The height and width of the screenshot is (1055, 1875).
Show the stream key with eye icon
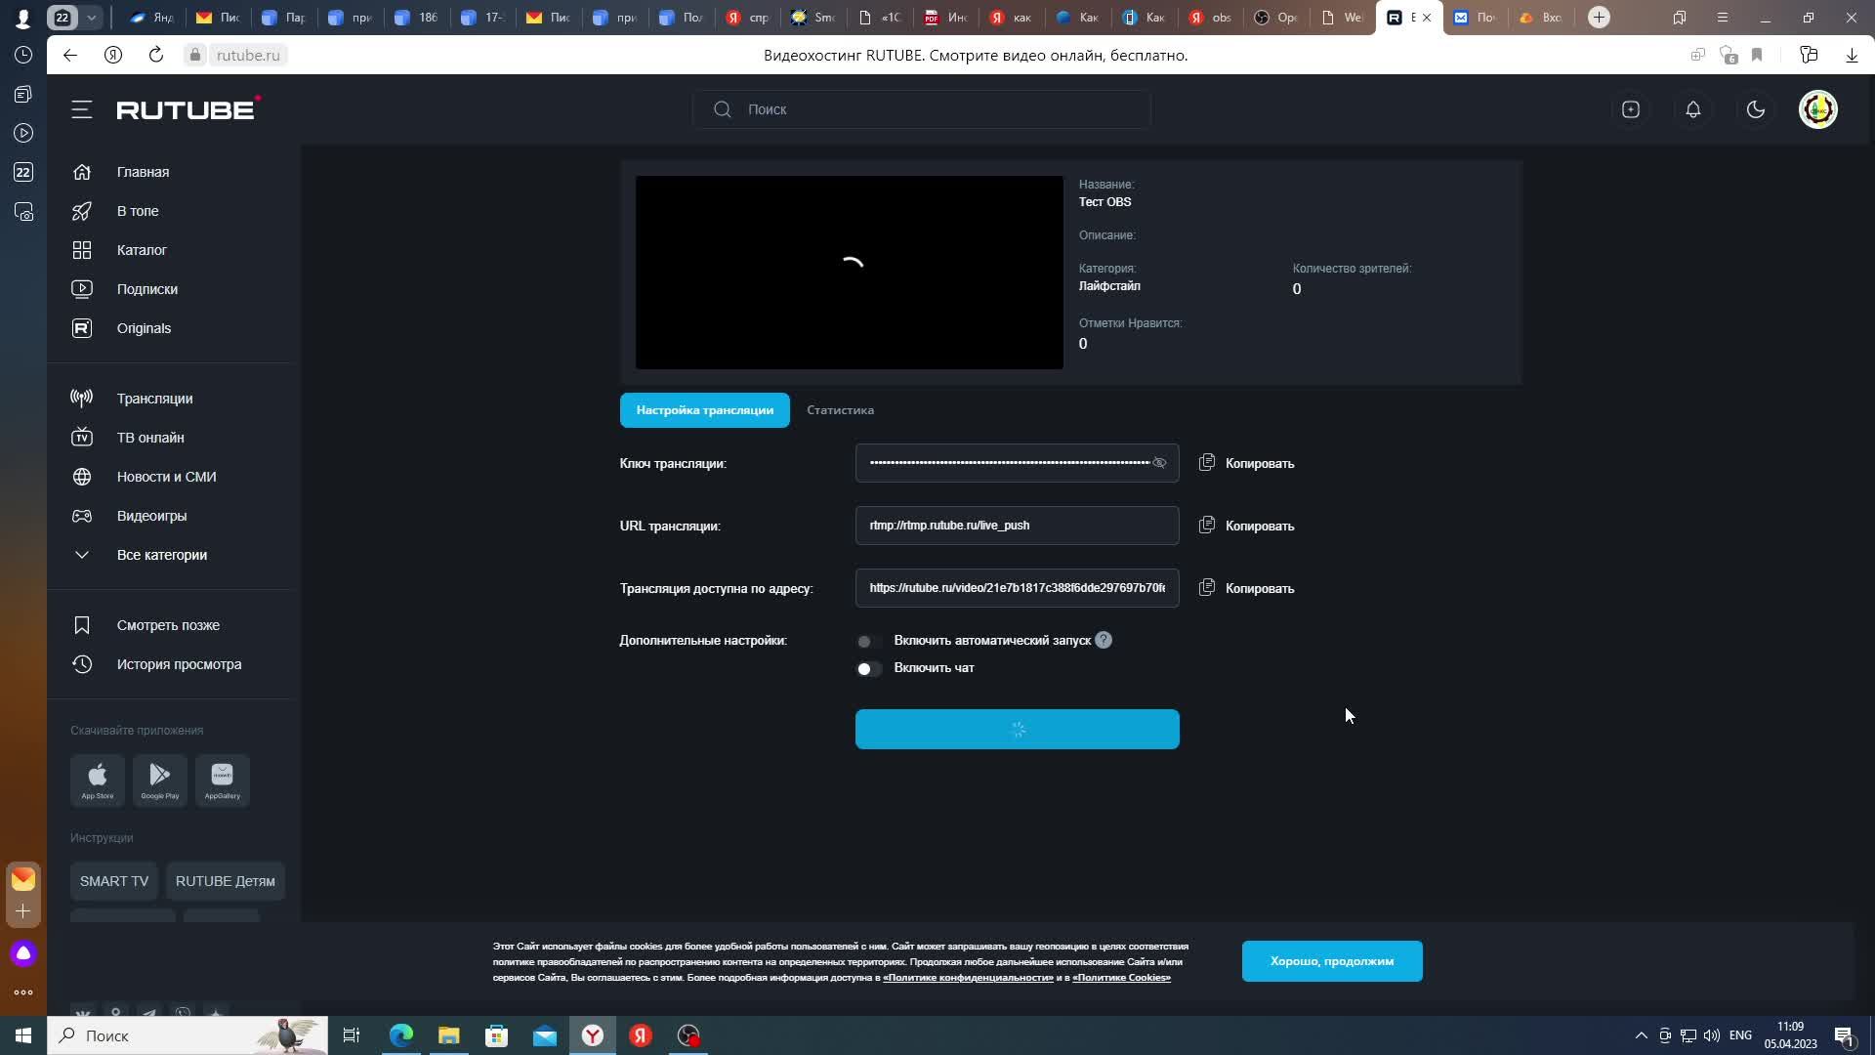(x=1159, y=463)
